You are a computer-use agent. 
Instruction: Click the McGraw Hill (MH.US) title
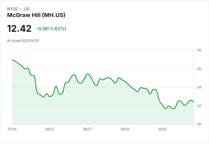pos(36,15)
